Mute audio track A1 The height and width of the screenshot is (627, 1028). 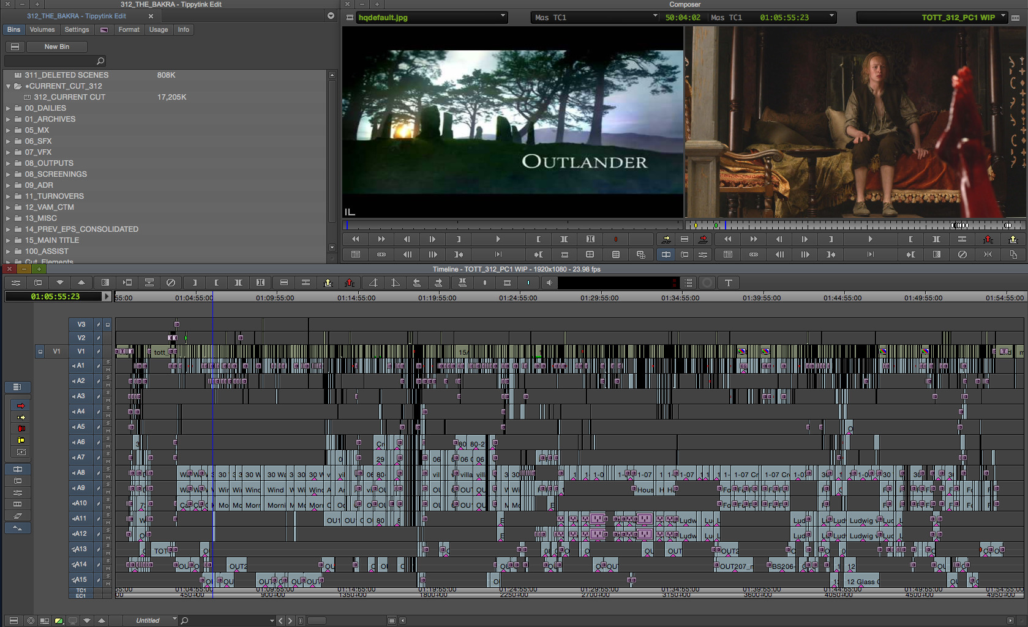(x=108, y=369)
